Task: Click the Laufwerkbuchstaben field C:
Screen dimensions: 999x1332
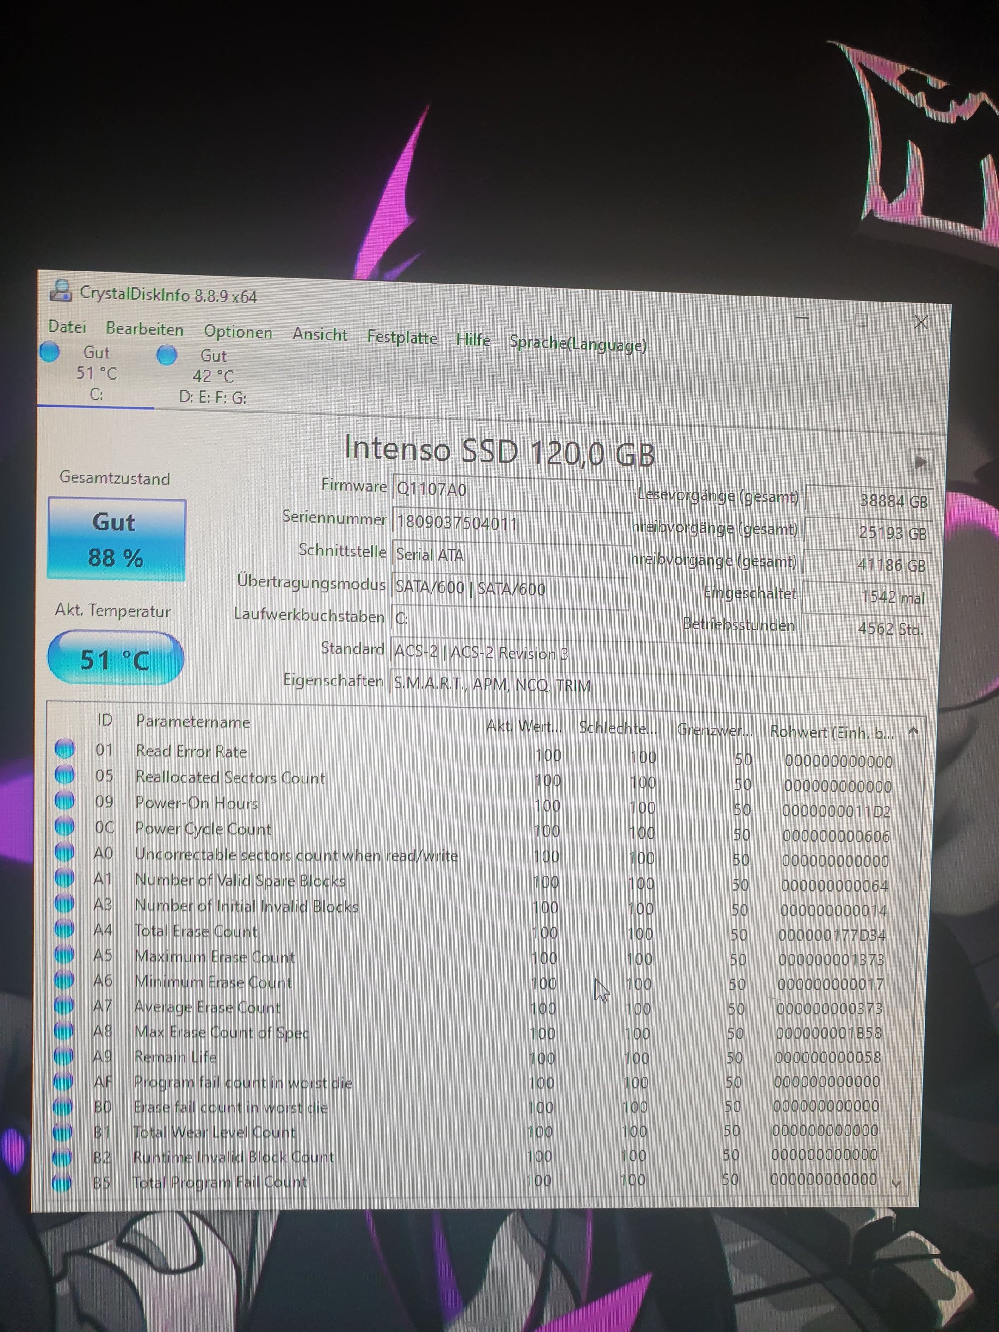Action: [511, 619]
